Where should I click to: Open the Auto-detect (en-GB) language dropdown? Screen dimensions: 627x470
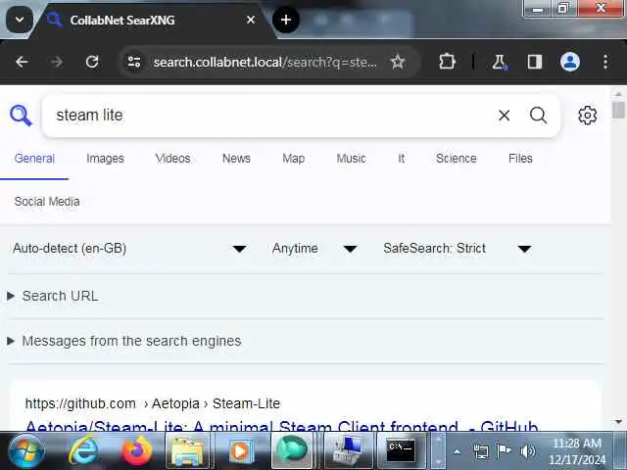pos(130,249)
